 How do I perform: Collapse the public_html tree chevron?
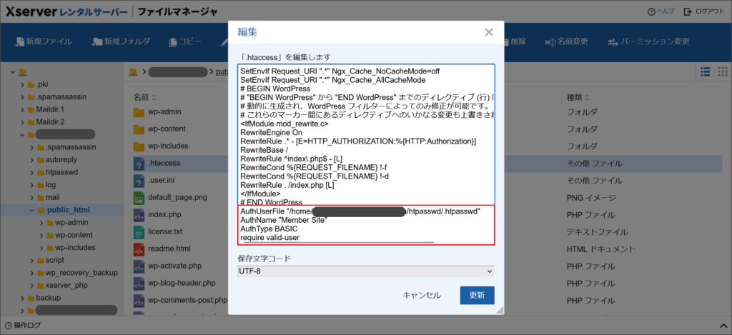(x=31, y=210)
